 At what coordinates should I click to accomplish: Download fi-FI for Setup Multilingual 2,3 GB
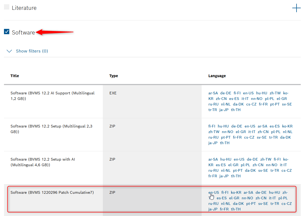tap(212, 126)
